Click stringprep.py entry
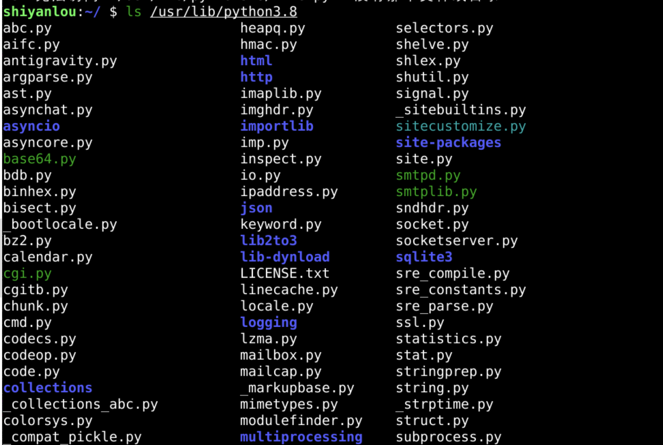 pyautogui.click(x=448, y=372)
